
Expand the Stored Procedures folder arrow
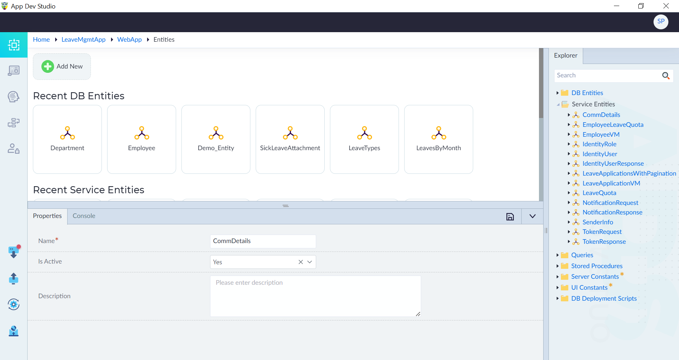click(x=557, y=266)
